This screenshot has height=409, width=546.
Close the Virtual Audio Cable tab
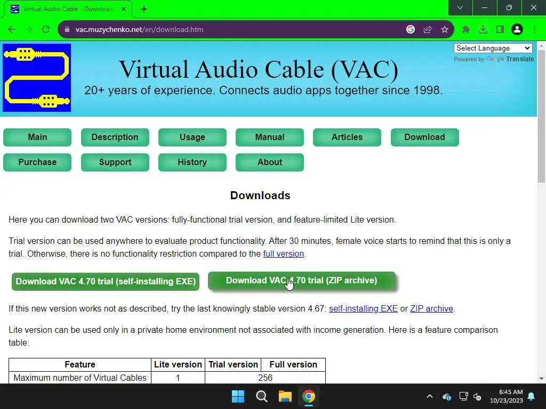click(124, 9)
